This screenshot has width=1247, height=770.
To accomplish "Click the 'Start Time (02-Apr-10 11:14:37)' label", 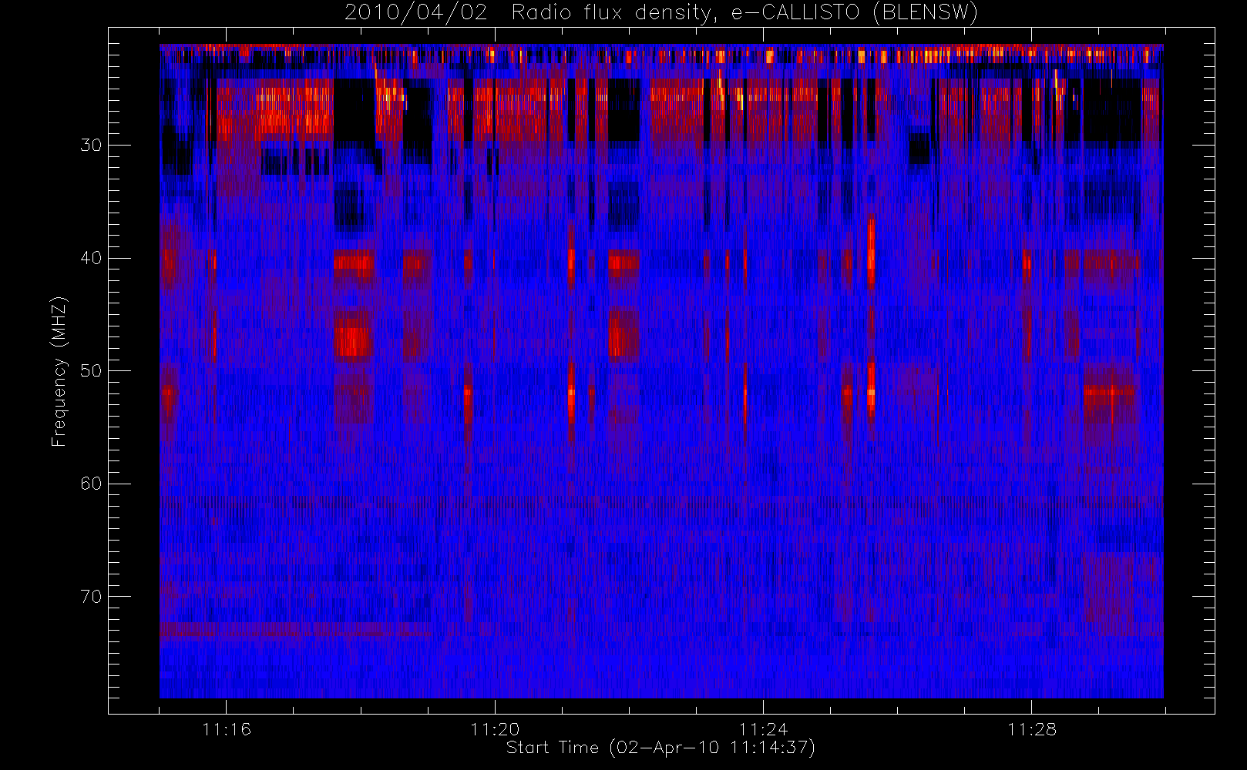I will click(x=660, y=748).
